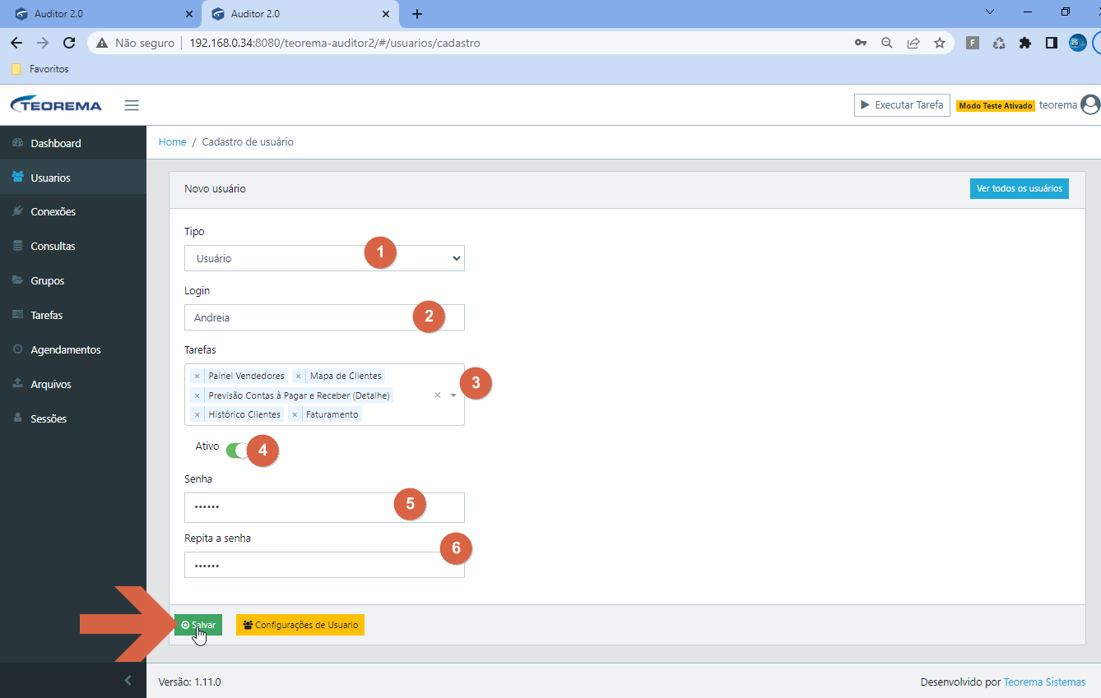Open Dashboard in the sidebar

pos(73,143)
